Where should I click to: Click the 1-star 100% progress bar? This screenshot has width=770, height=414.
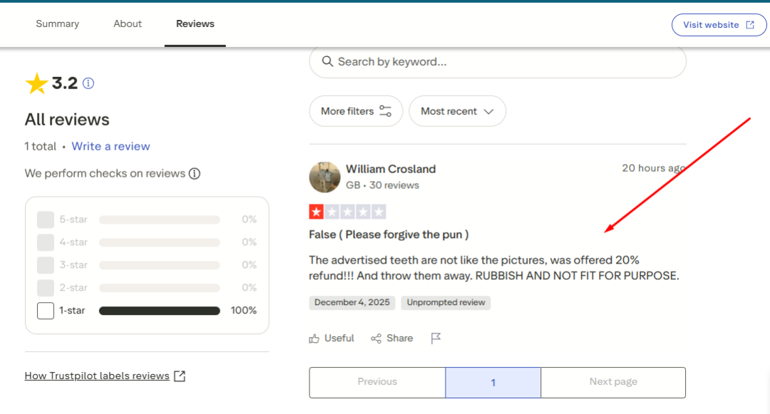pyautogui.click(x=159, y=311)
